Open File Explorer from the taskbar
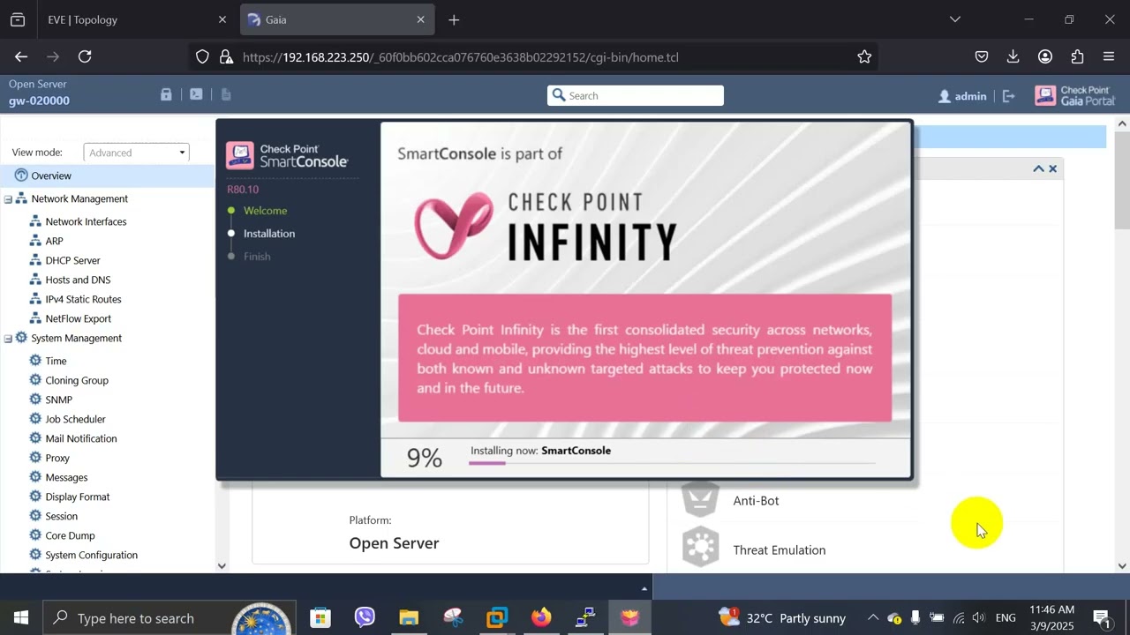 tap(409, 617)
